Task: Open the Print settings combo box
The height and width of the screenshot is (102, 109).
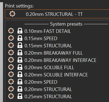Action: 57,14
